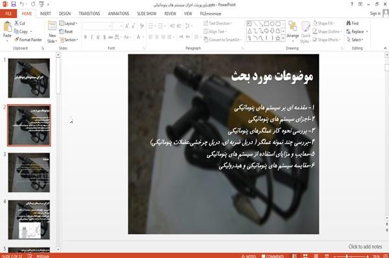The image size is (389, 258).
Task: Click the Cut scissors icon
Action: click(x=17, y=23)
